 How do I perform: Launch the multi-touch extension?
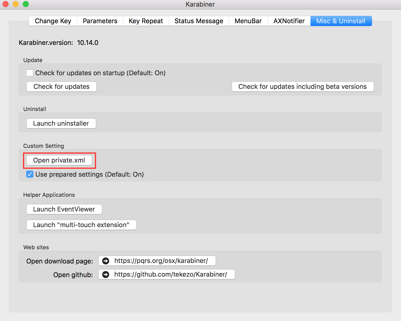pos(81,225)
